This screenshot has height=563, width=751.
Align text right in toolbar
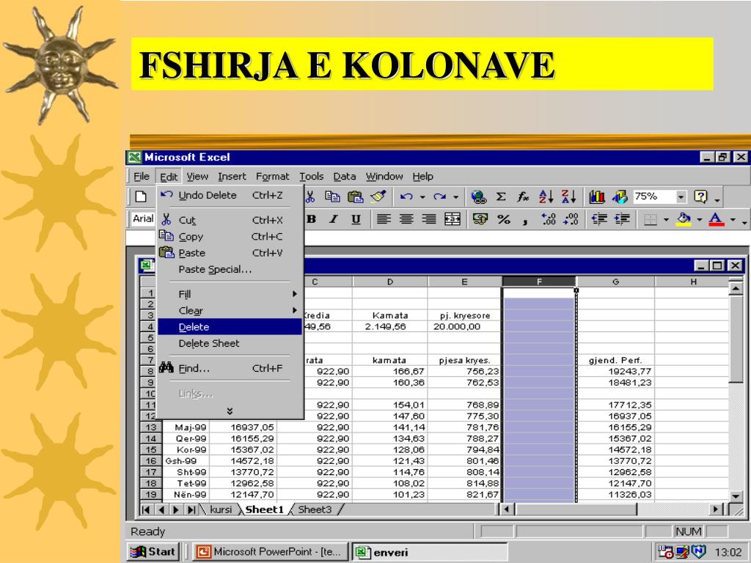coord(428,219)
